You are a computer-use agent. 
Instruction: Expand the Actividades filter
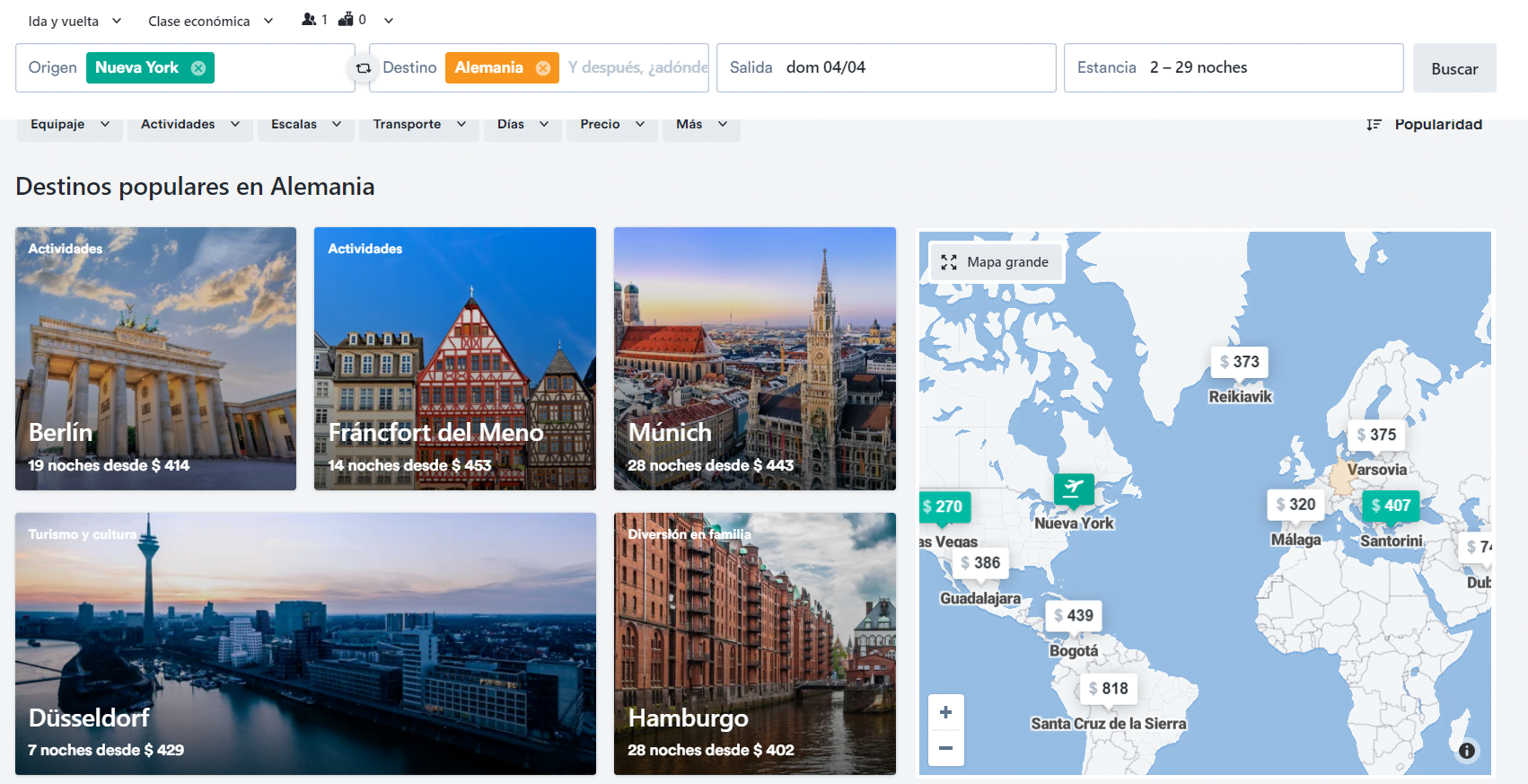(189, 125)
